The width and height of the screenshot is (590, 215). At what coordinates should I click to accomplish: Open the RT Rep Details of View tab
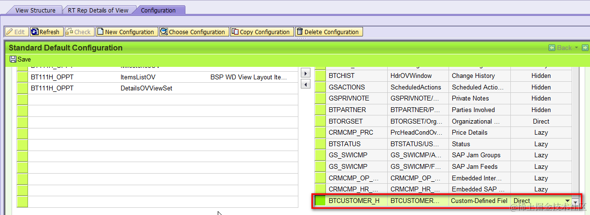(98, 10)
